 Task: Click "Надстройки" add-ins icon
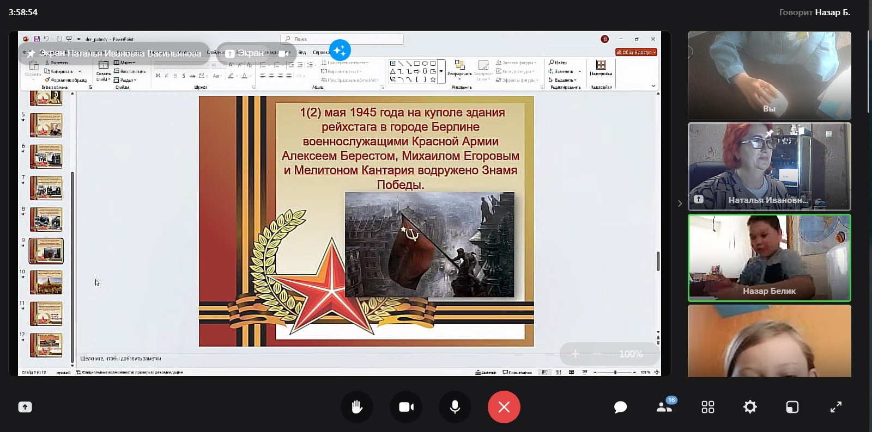tap(601, 68)
